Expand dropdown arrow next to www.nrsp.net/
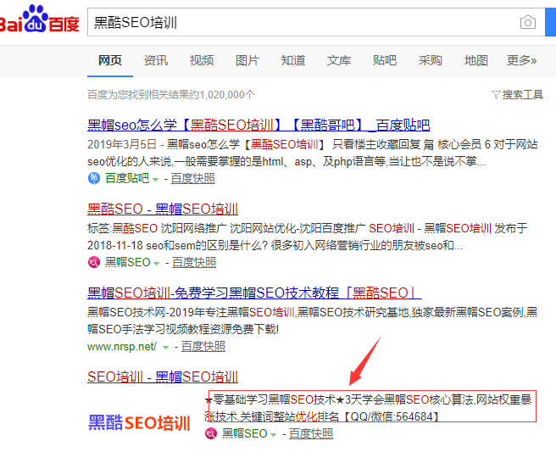Viewport: 556px width, 452px height. (165, 348)
